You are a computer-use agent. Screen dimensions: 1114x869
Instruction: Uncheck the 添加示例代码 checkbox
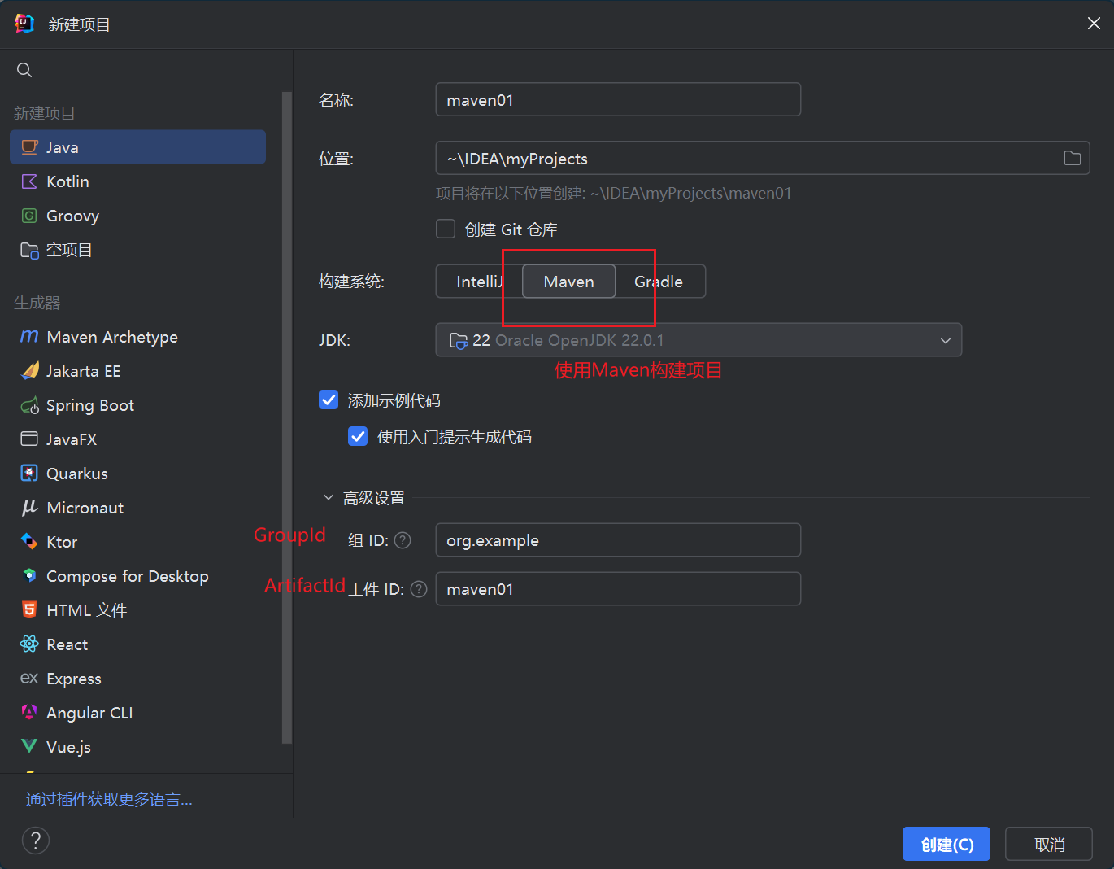(329, 400)
